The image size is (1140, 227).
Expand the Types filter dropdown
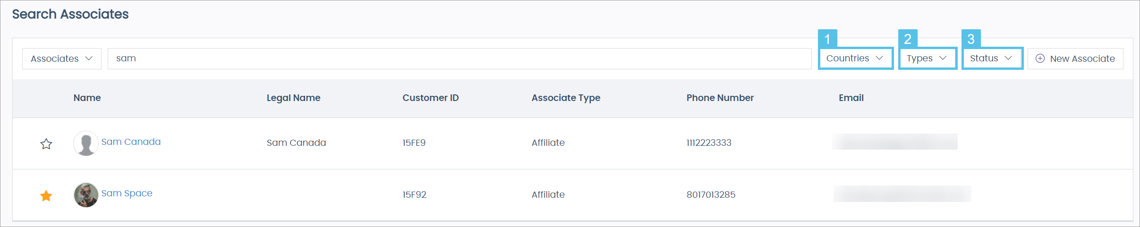[x=927, y=59]
